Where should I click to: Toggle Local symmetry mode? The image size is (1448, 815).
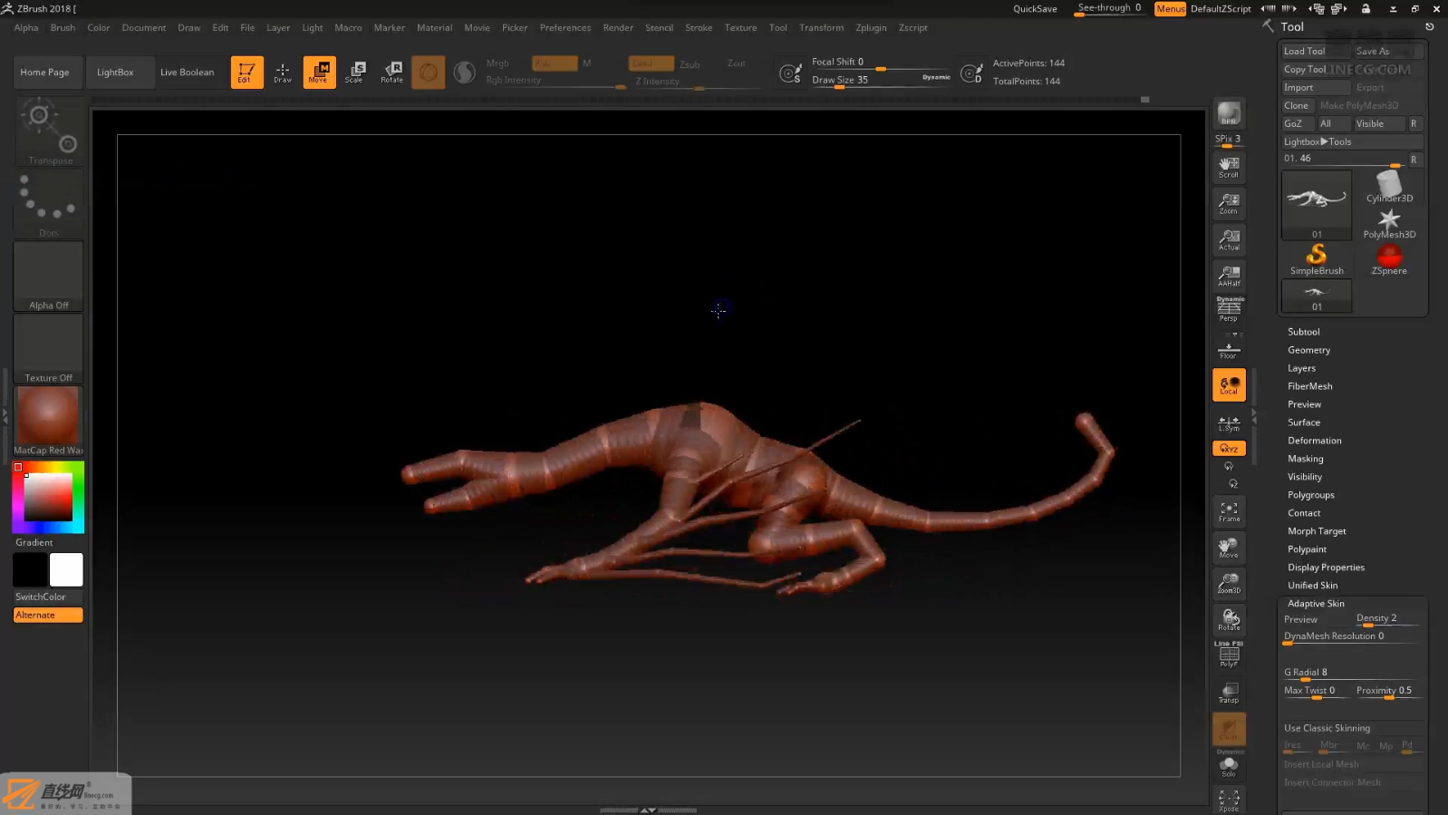(x=1229, y=384)
